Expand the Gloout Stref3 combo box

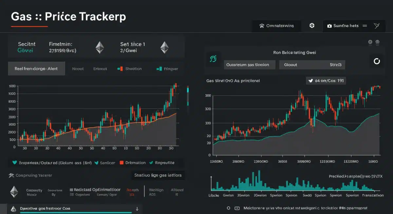[x=312, y=64]
